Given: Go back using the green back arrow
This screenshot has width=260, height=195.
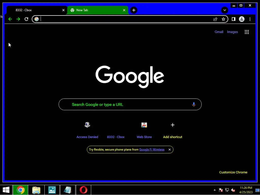Looking at the screenshot, I should click(10, 19).
